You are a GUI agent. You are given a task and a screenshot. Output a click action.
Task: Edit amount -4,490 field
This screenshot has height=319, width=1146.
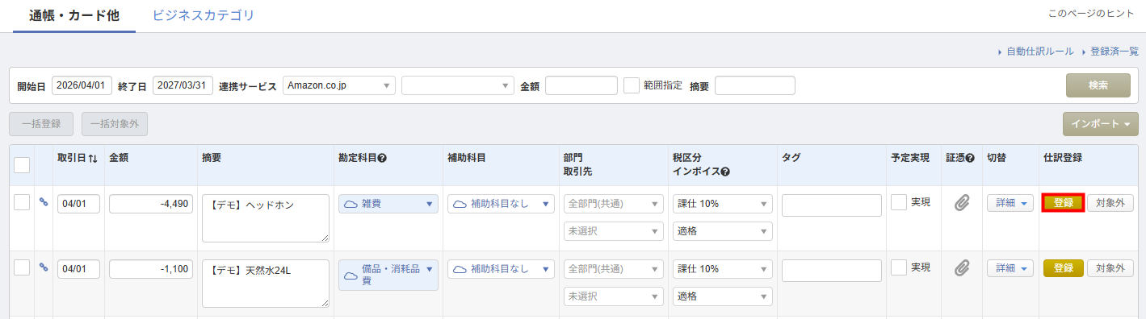click(151, 204)
